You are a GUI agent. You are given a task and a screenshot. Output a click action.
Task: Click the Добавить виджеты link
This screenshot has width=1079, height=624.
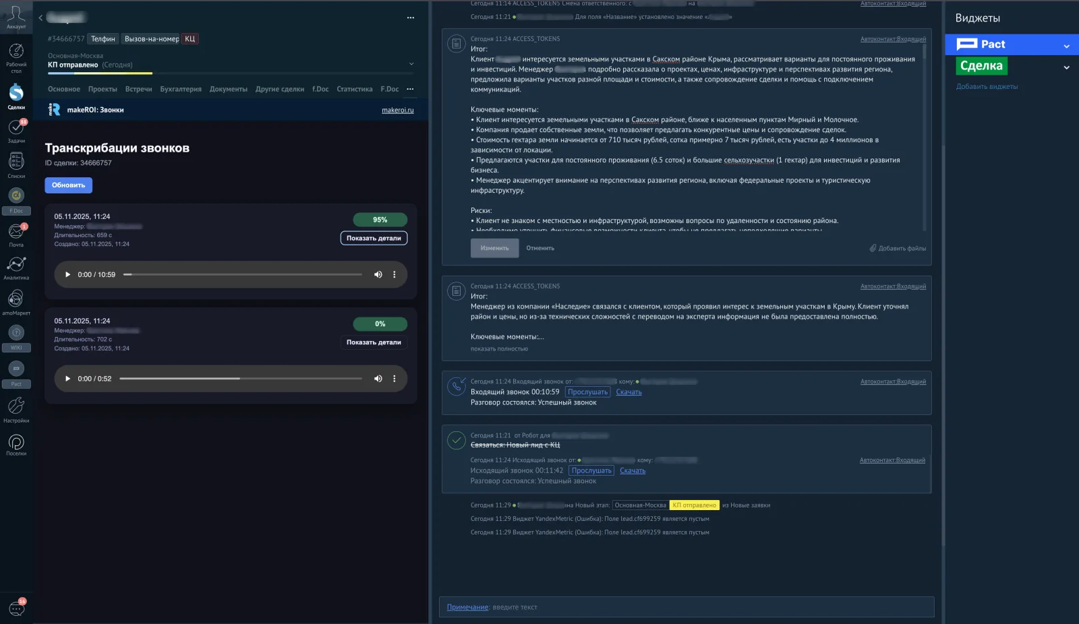pyautogui.click(x=987, y=87)
